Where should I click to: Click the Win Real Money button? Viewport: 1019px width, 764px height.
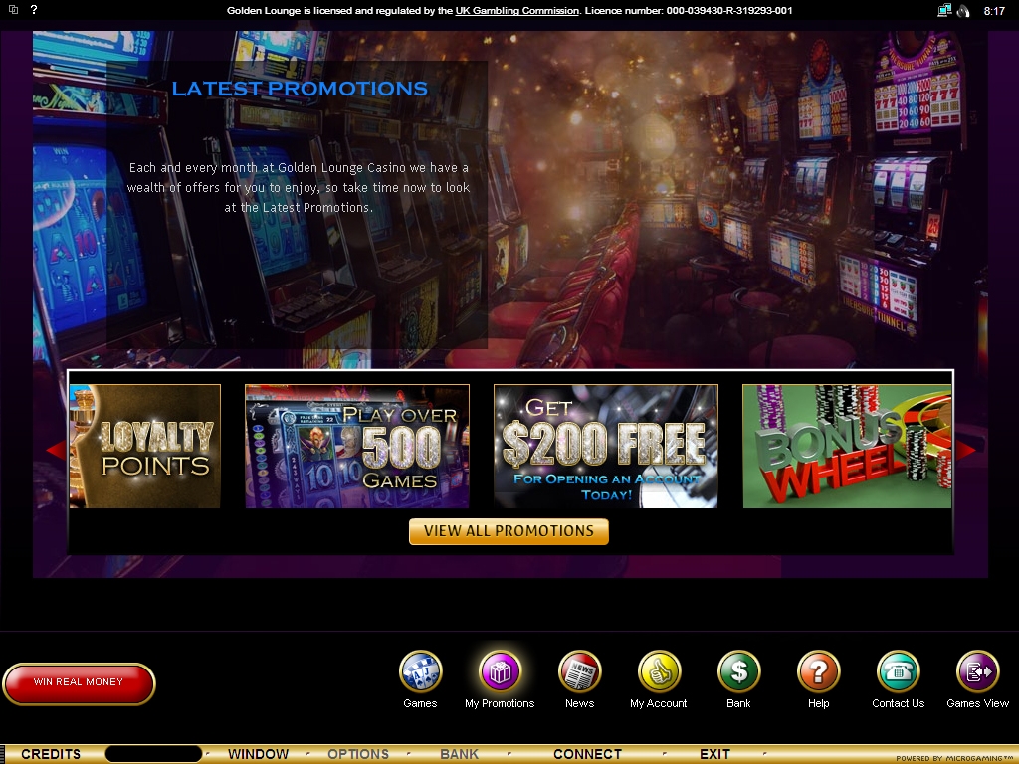click(79, 683)
